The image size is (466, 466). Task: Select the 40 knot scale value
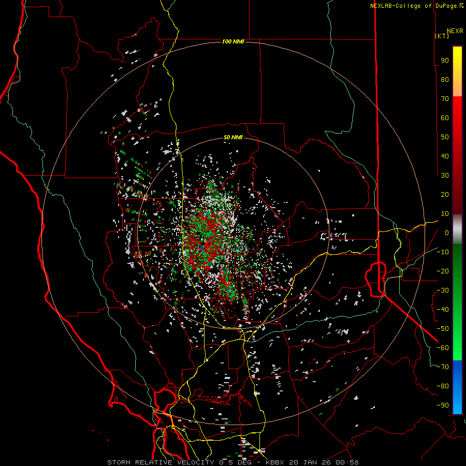tap(445, 156)
